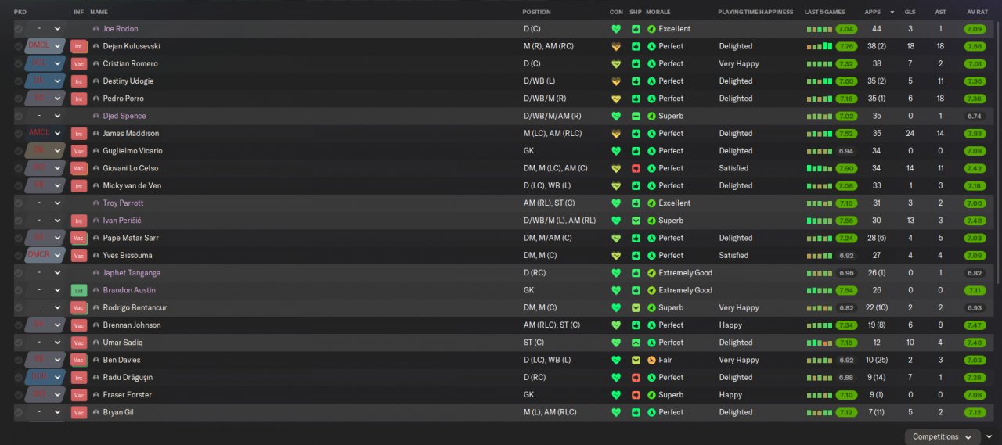
Task: Toggle selection checkmark for Yves Bissouma
Action: pyautogui.click(x=19, y=256)
